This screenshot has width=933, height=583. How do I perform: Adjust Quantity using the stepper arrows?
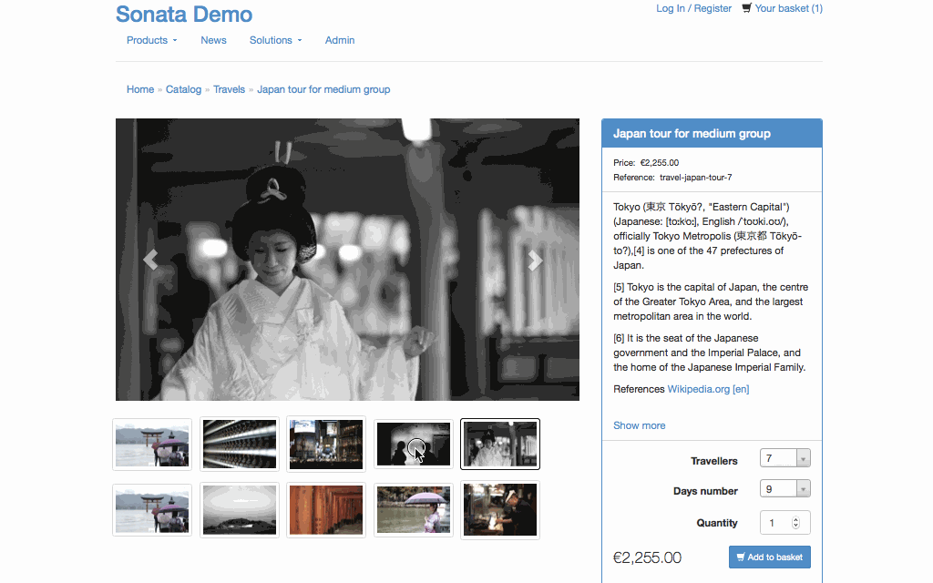795,523
